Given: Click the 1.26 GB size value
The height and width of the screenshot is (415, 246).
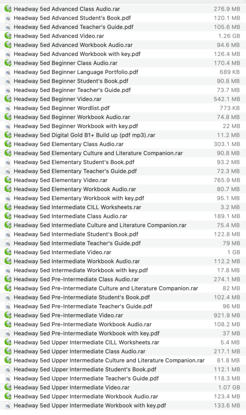Looking at the screenshot, I should tap(229, 36).
